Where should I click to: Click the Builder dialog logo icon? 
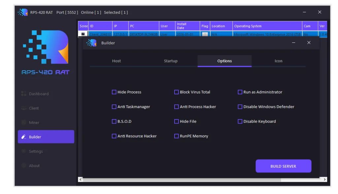(91, 43)
